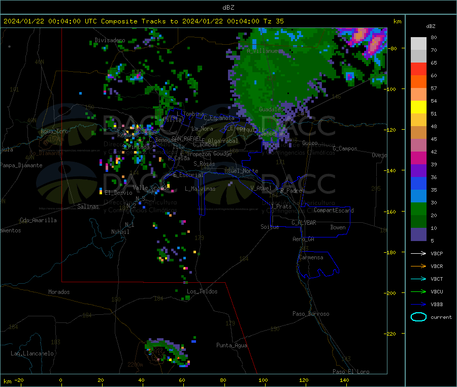This screenshot has height=387, width=457.
Task: Click the 'Guadales' map label
Action: 271,109
